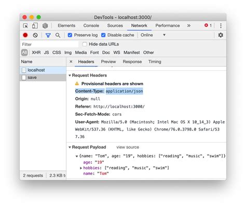Click the 2 requests status text
This screenshot has width=246, height=206.
tap(33, 175)
